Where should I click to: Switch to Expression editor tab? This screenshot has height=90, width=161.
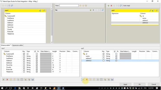point(18,45)
